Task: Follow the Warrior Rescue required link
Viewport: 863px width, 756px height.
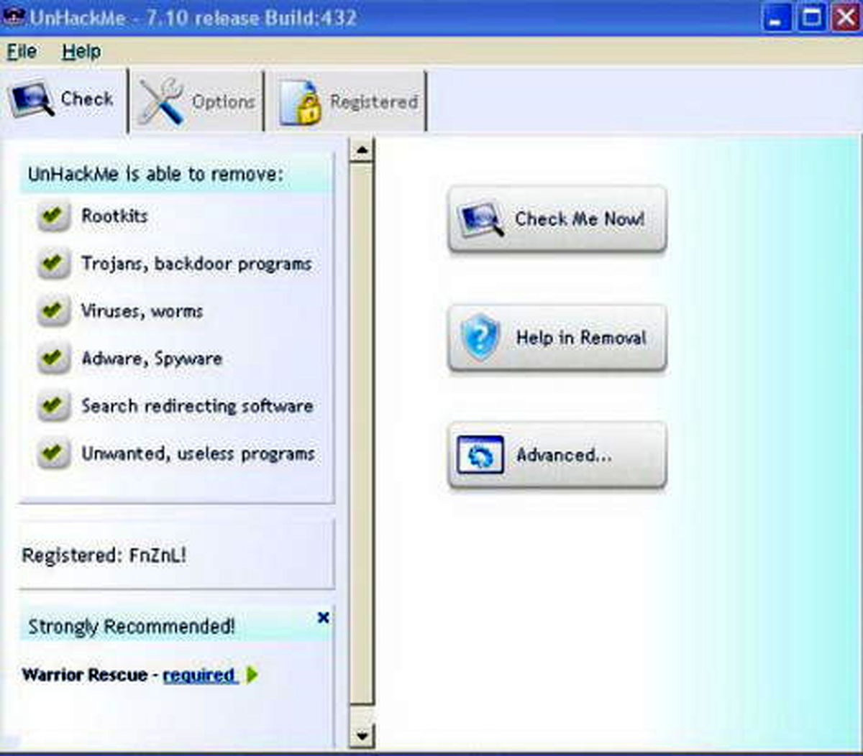Action: click(198, 675)
